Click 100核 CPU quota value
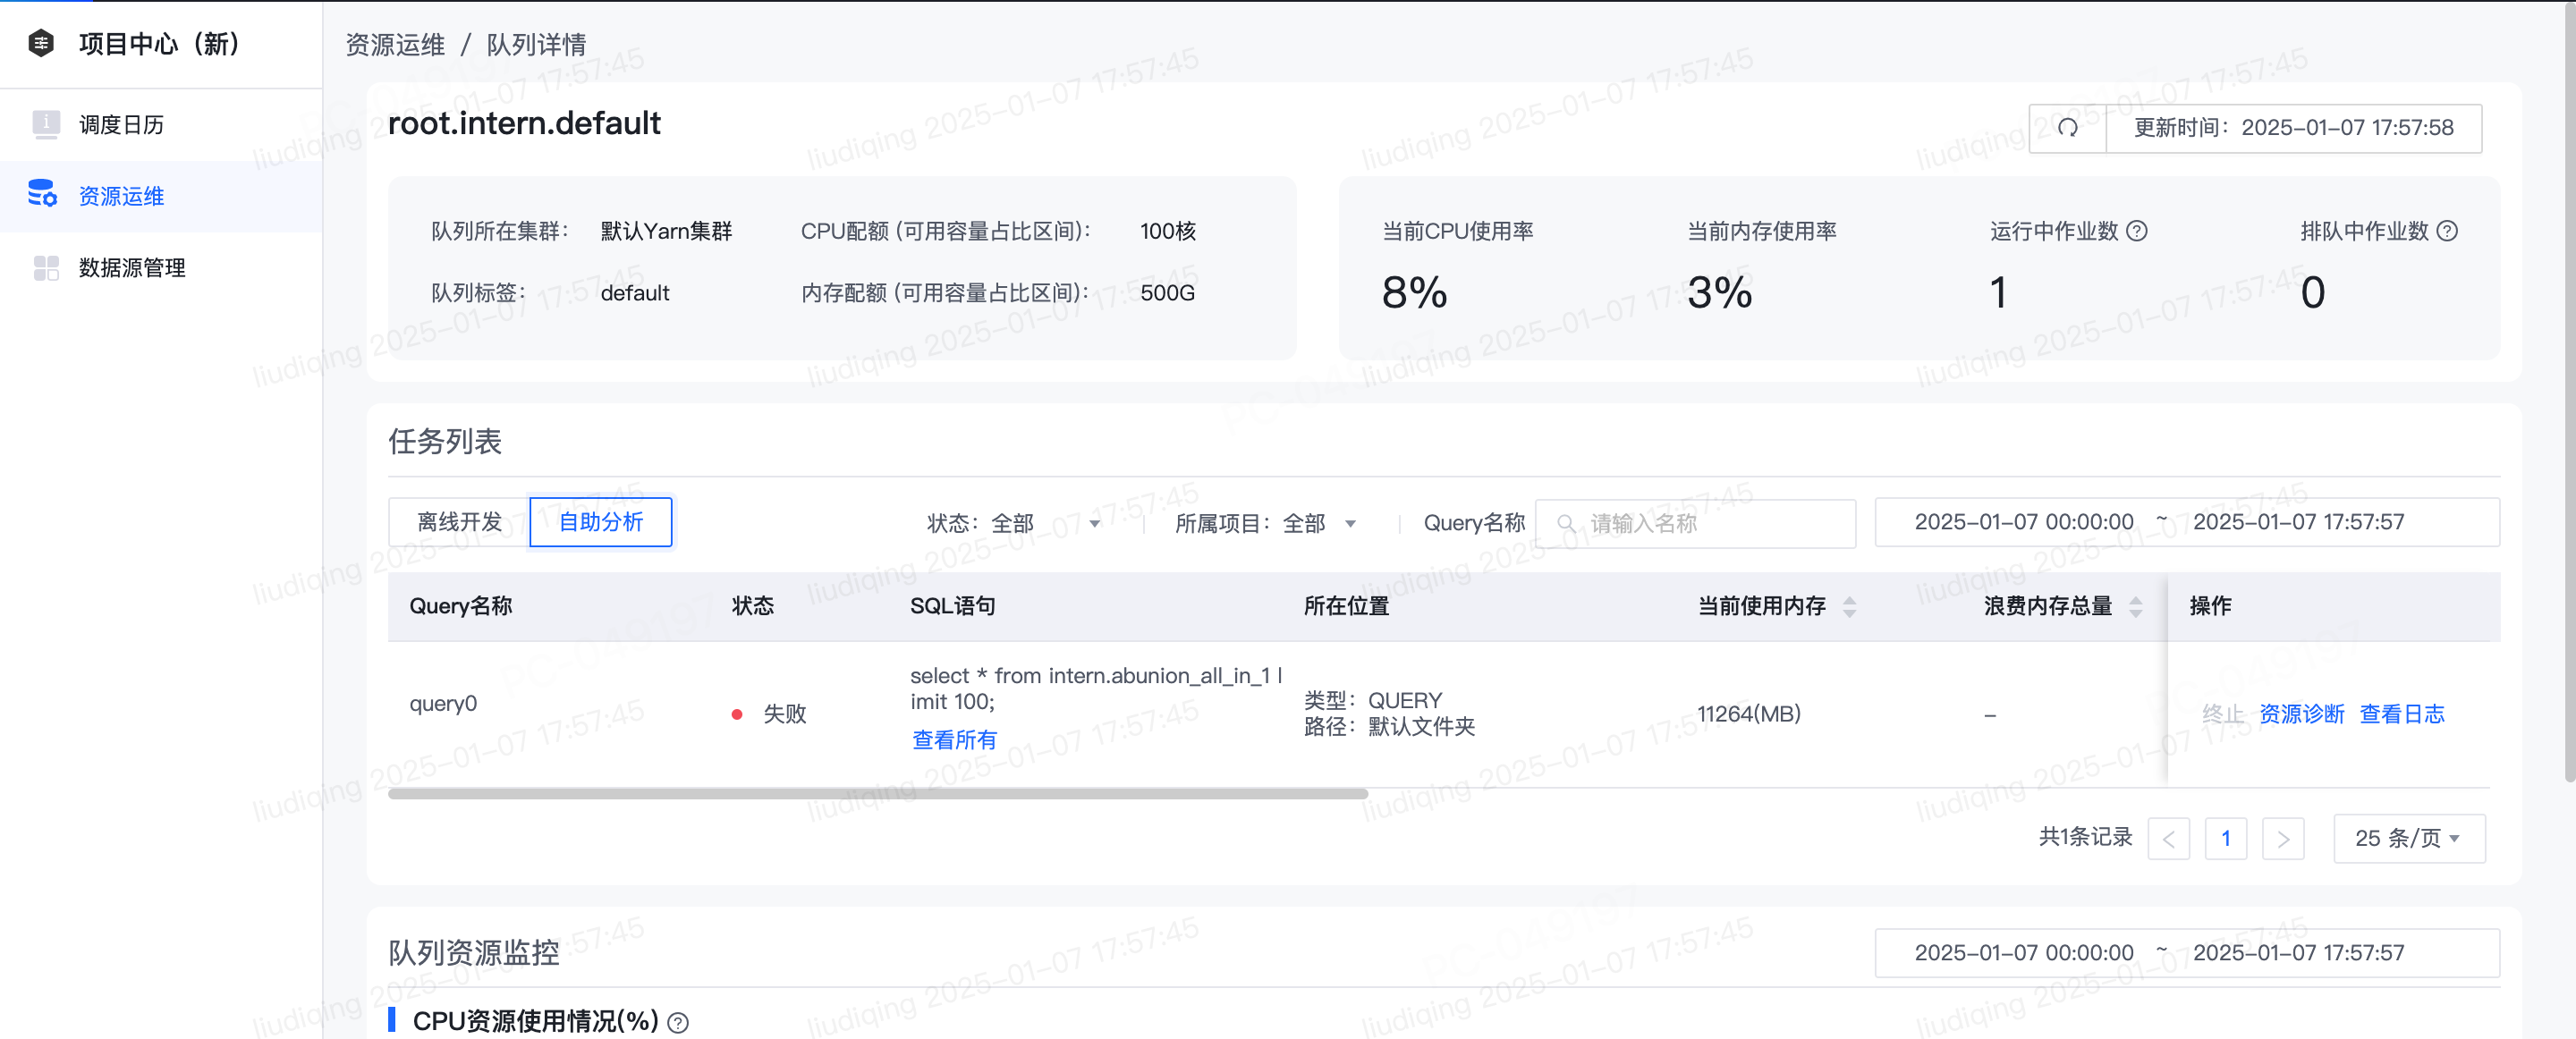Screen dimensions: 2576x1039 point(1168,231)
